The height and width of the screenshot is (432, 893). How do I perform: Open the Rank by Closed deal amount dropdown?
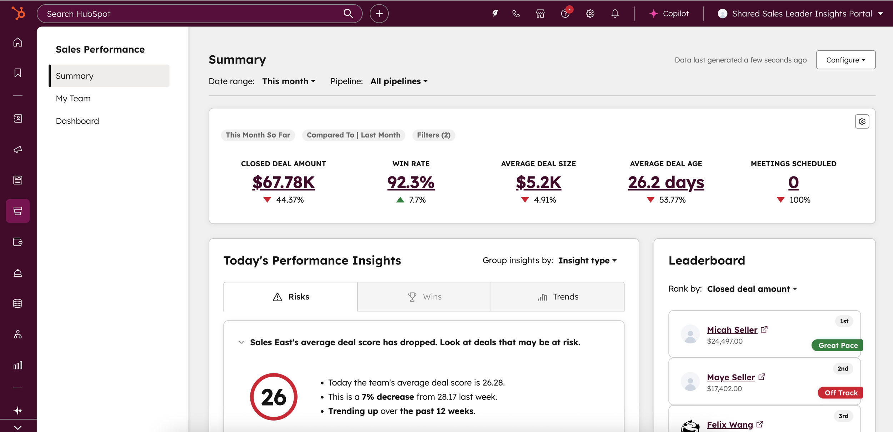pyautogui.click(x=752, y=289)
